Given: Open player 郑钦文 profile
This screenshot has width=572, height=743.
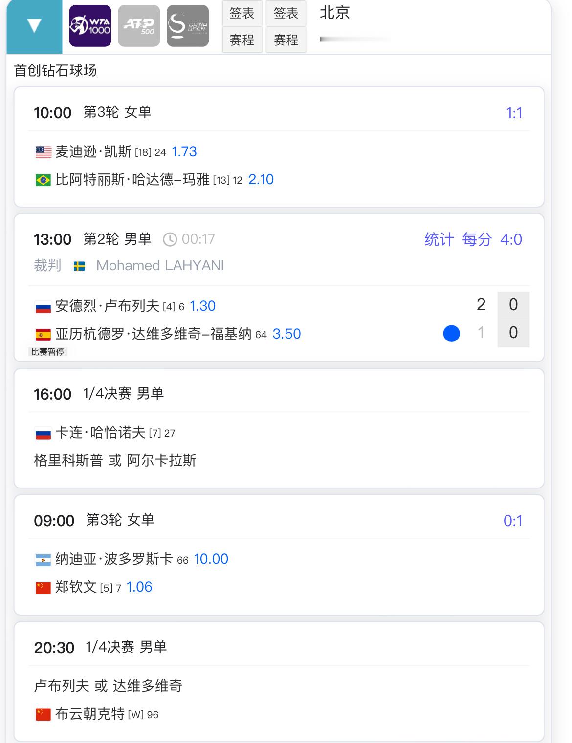Looking at the screenshot, I should point(76,587).
